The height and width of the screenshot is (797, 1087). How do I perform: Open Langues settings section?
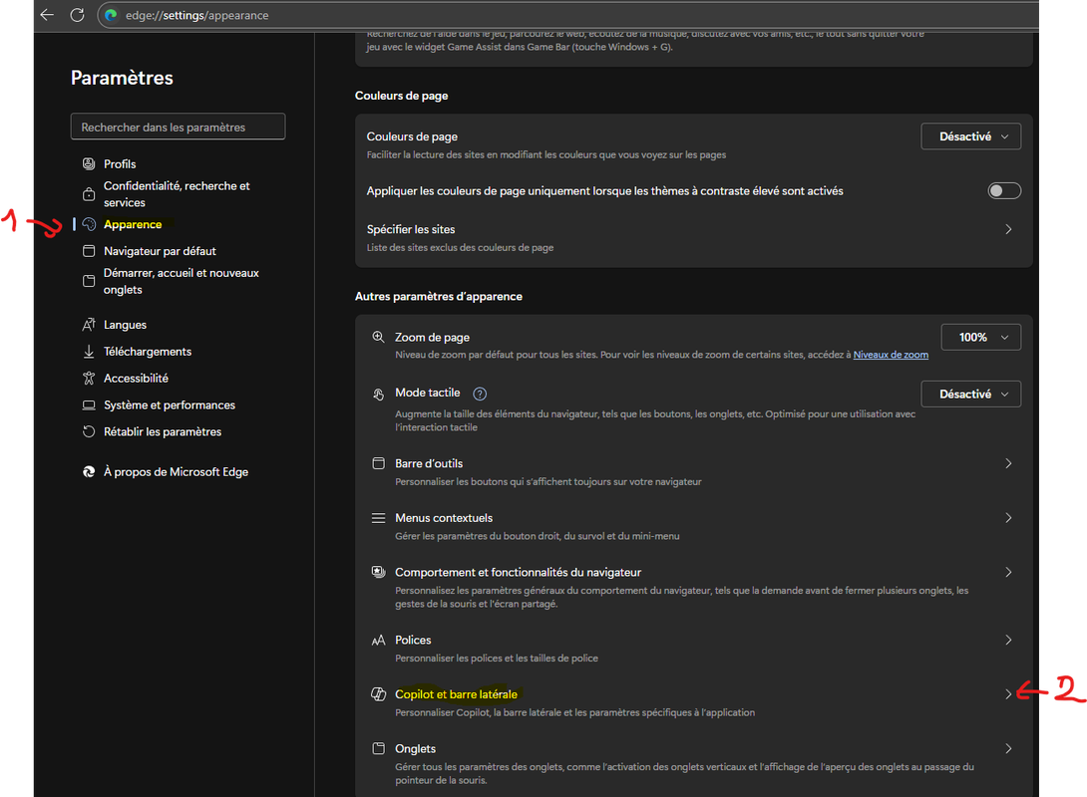coord(125,325)
